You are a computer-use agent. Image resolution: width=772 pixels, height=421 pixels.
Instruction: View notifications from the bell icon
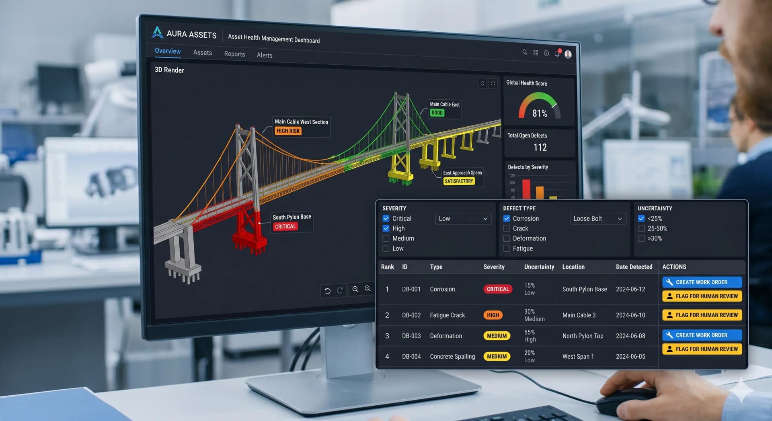click(557, 53)
